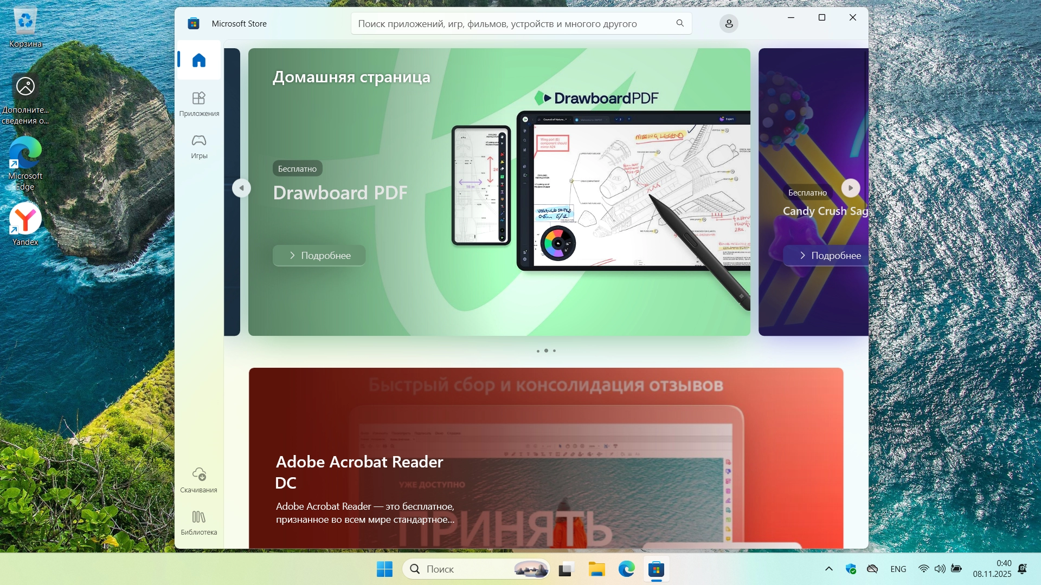Open the Библиотека library page
The image size is (1041, 585).
pyautogui.click(x=199, y=522)
